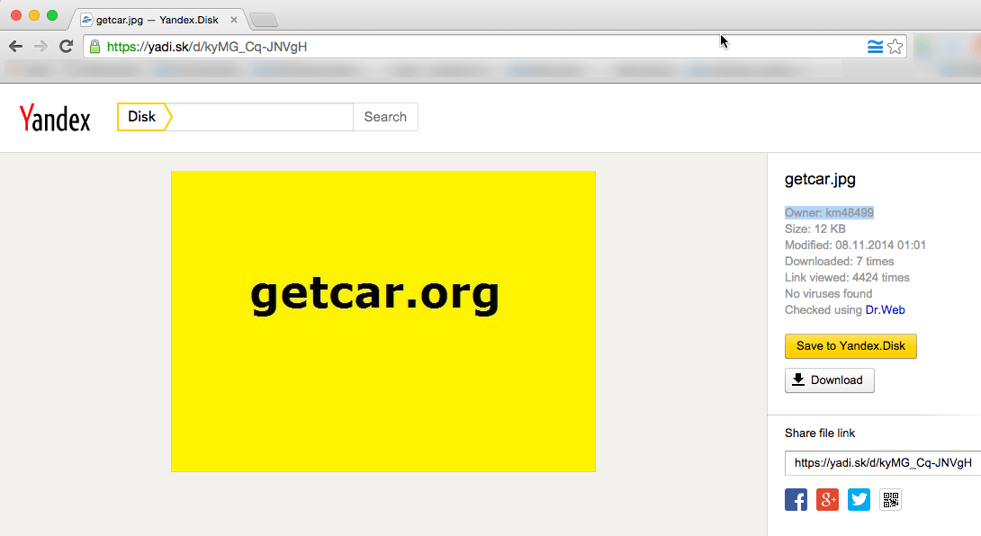981x536 pixels.
Task: Click the blue extension icon in address bar
Action: pyautogui.click(x=874, y=45)
